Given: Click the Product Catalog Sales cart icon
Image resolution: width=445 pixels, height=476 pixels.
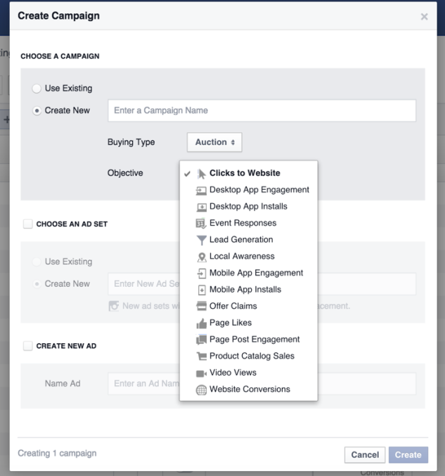Looking at the screenshot, I should coord(201,356).
